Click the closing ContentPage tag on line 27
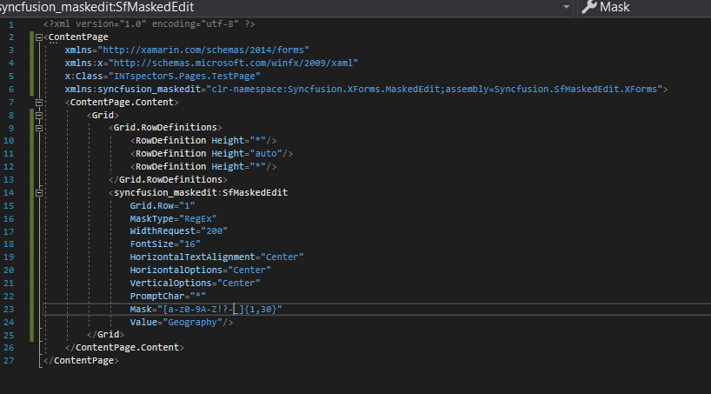 (x=81, y=361)
